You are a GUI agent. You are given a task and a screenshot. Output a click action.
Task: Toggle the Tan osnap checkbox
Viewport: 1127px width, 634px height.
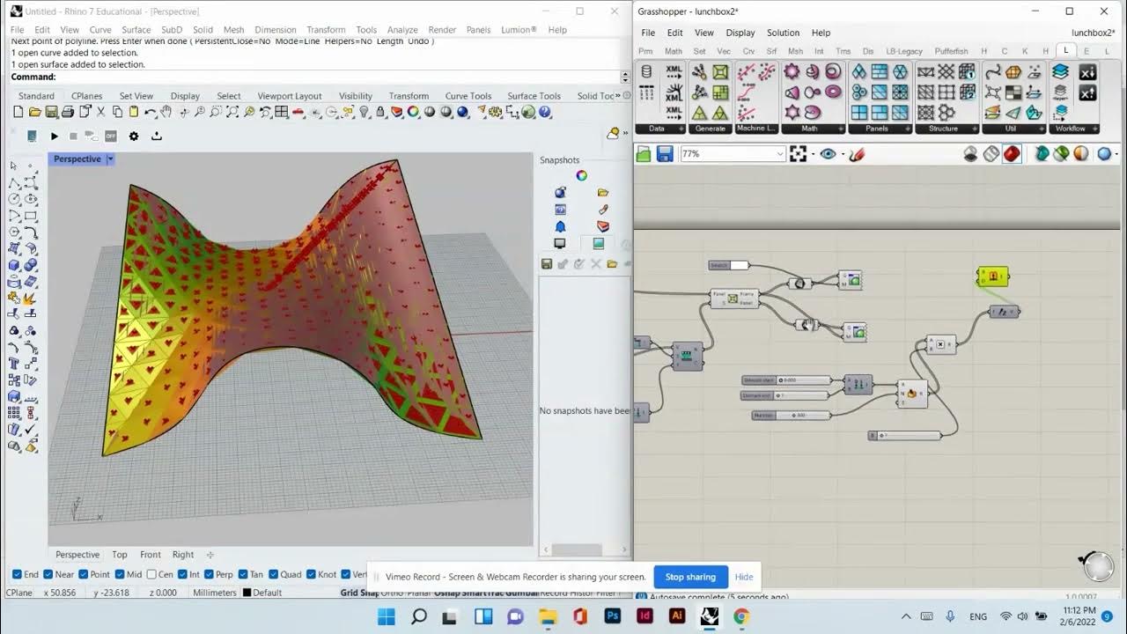click(x=242, y=575)
